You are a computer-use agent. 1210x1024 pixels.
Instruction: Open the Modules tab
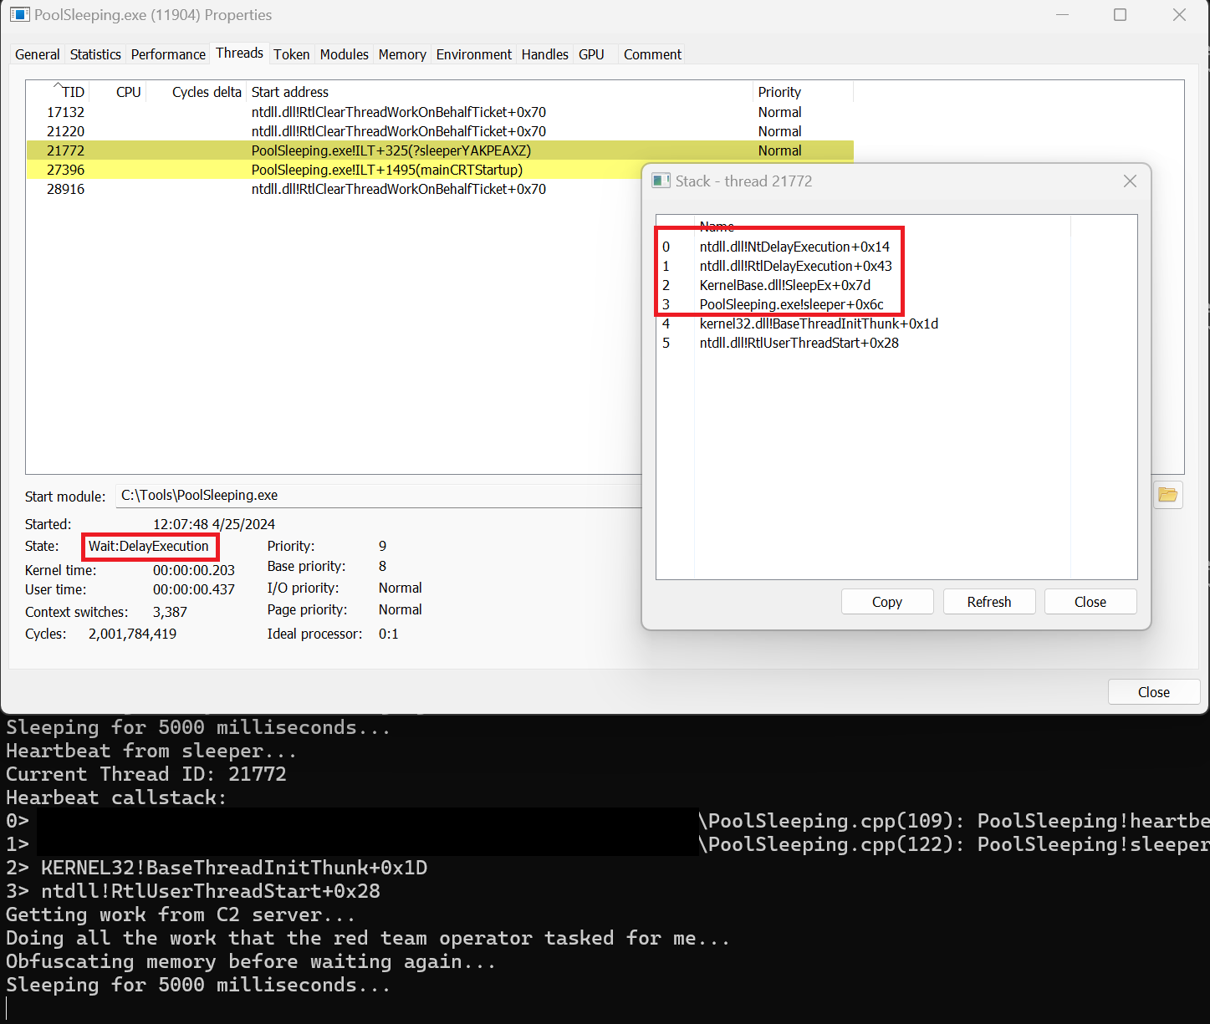click(x=344, y=54)
